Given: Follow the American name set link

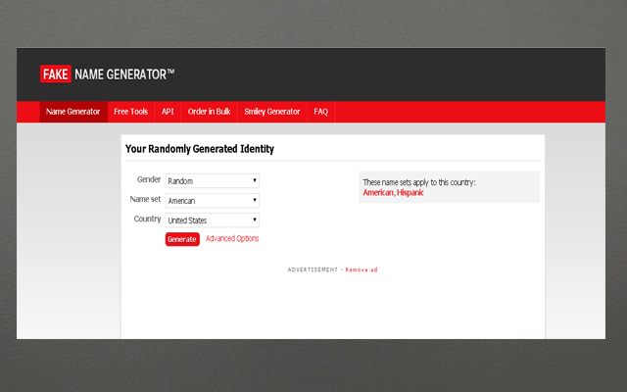Looking at the screenshot, I should coord(378,193).
